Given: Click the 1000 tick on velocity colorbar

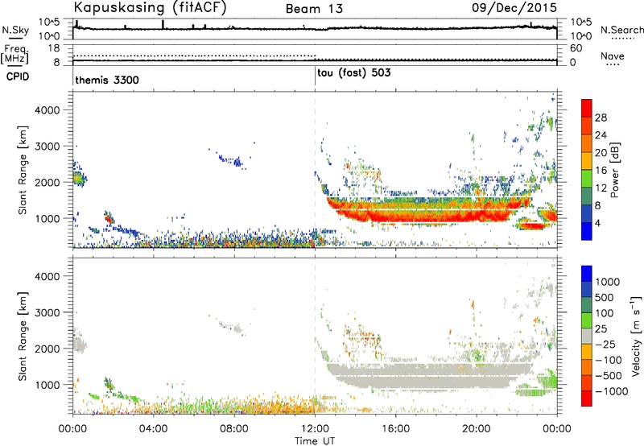Looking at the screenshot, I should pos(608,282).
